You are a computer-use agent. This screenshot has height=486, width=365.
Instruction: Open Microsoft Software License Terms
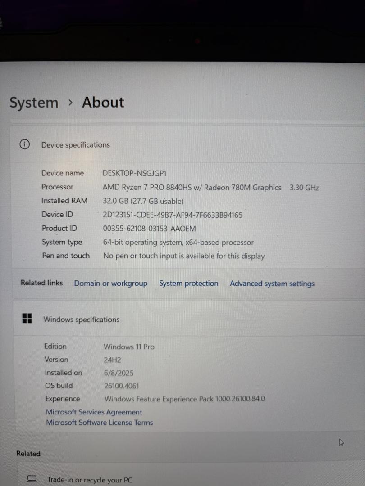[99, 422]
